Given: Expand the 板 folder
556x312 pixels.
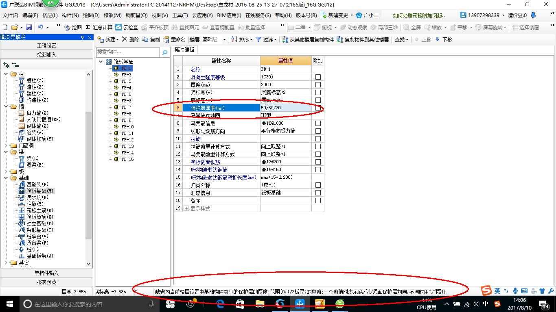Looking at the screenshot, I should point(6,171).
